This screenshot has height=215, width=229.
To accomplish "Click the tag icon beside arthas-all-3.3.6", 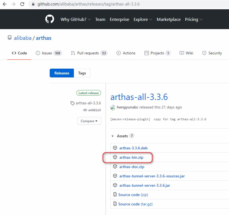I will coord(72,103).
